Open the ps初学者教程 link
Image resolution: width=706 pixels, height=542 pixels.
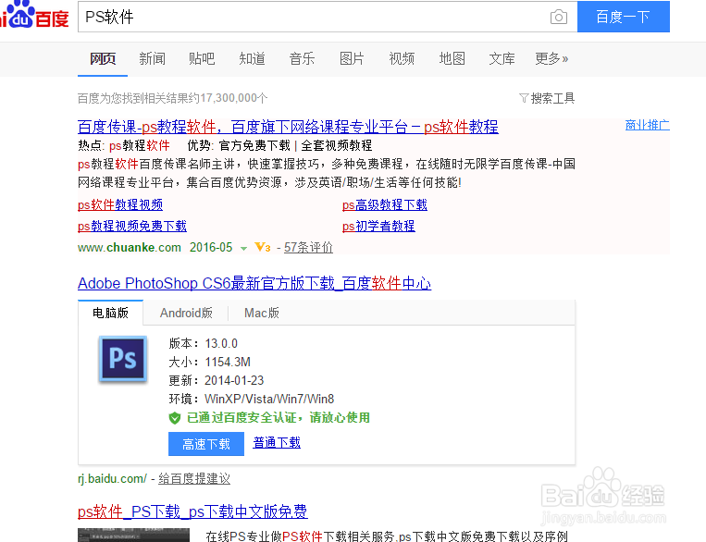coord(378,226)
